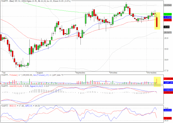Click the 20.5371 lower band label
Viewport: 173px width, 123px height.
(x=168, y=32)
